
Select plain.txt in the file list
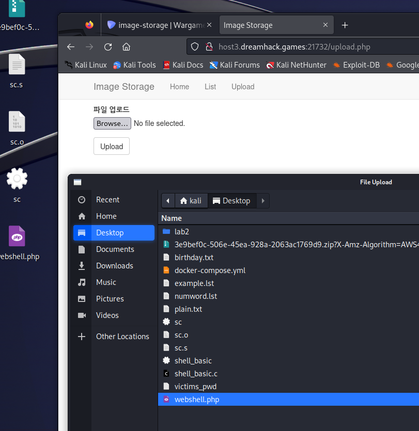[289, 309]
